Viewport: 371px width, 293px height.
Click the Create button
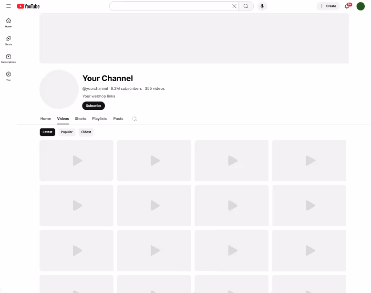pos(328,6)
